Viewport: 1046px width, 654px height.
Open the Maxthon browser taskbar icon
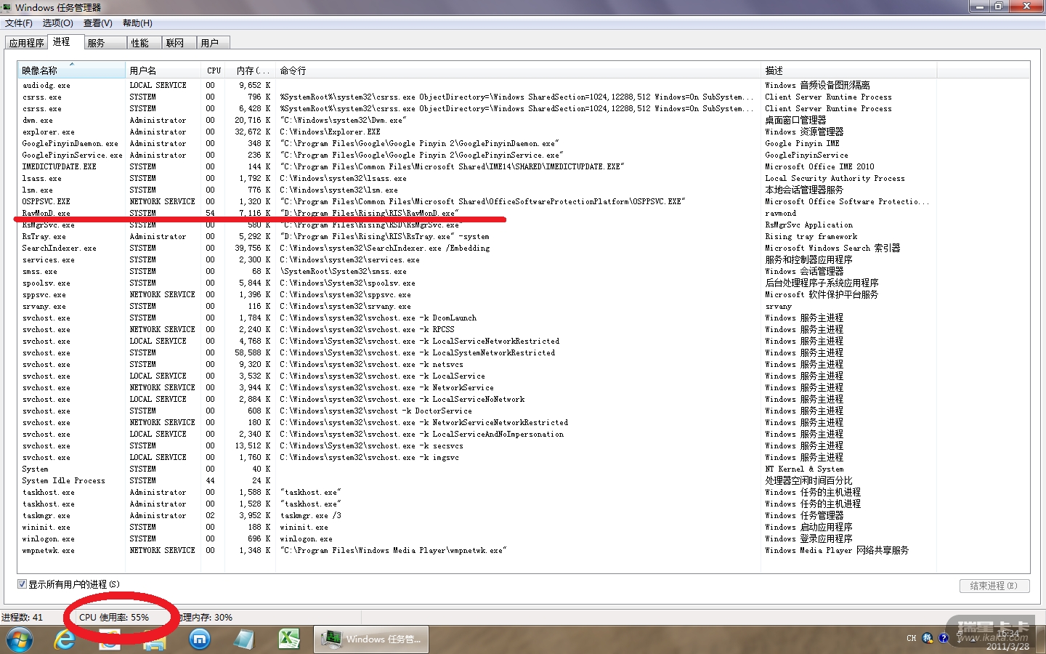(200, 639)
